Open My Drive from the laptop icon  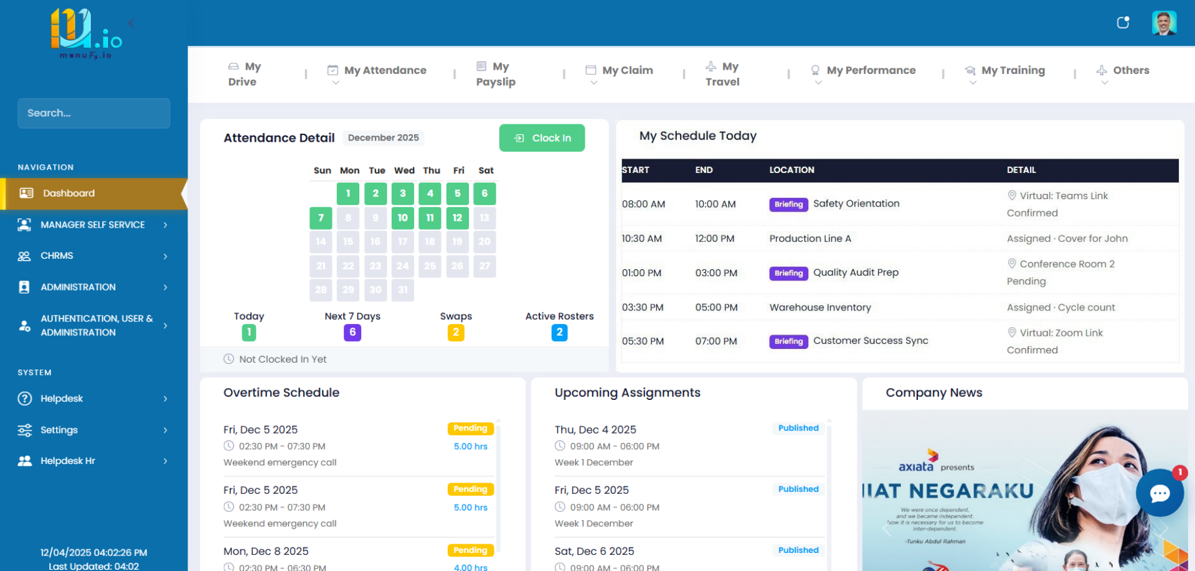coord(233,65)
